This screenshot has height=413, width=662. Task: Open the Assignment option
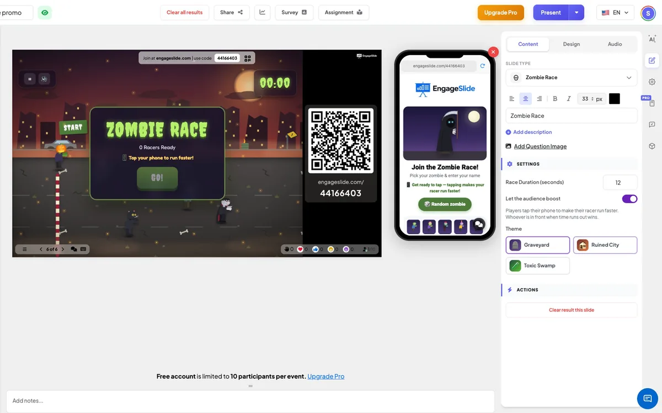point(344,13)
